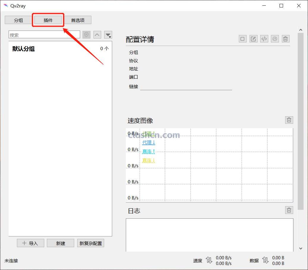Open the sort dropdown arrow next to search

point(108,35)
